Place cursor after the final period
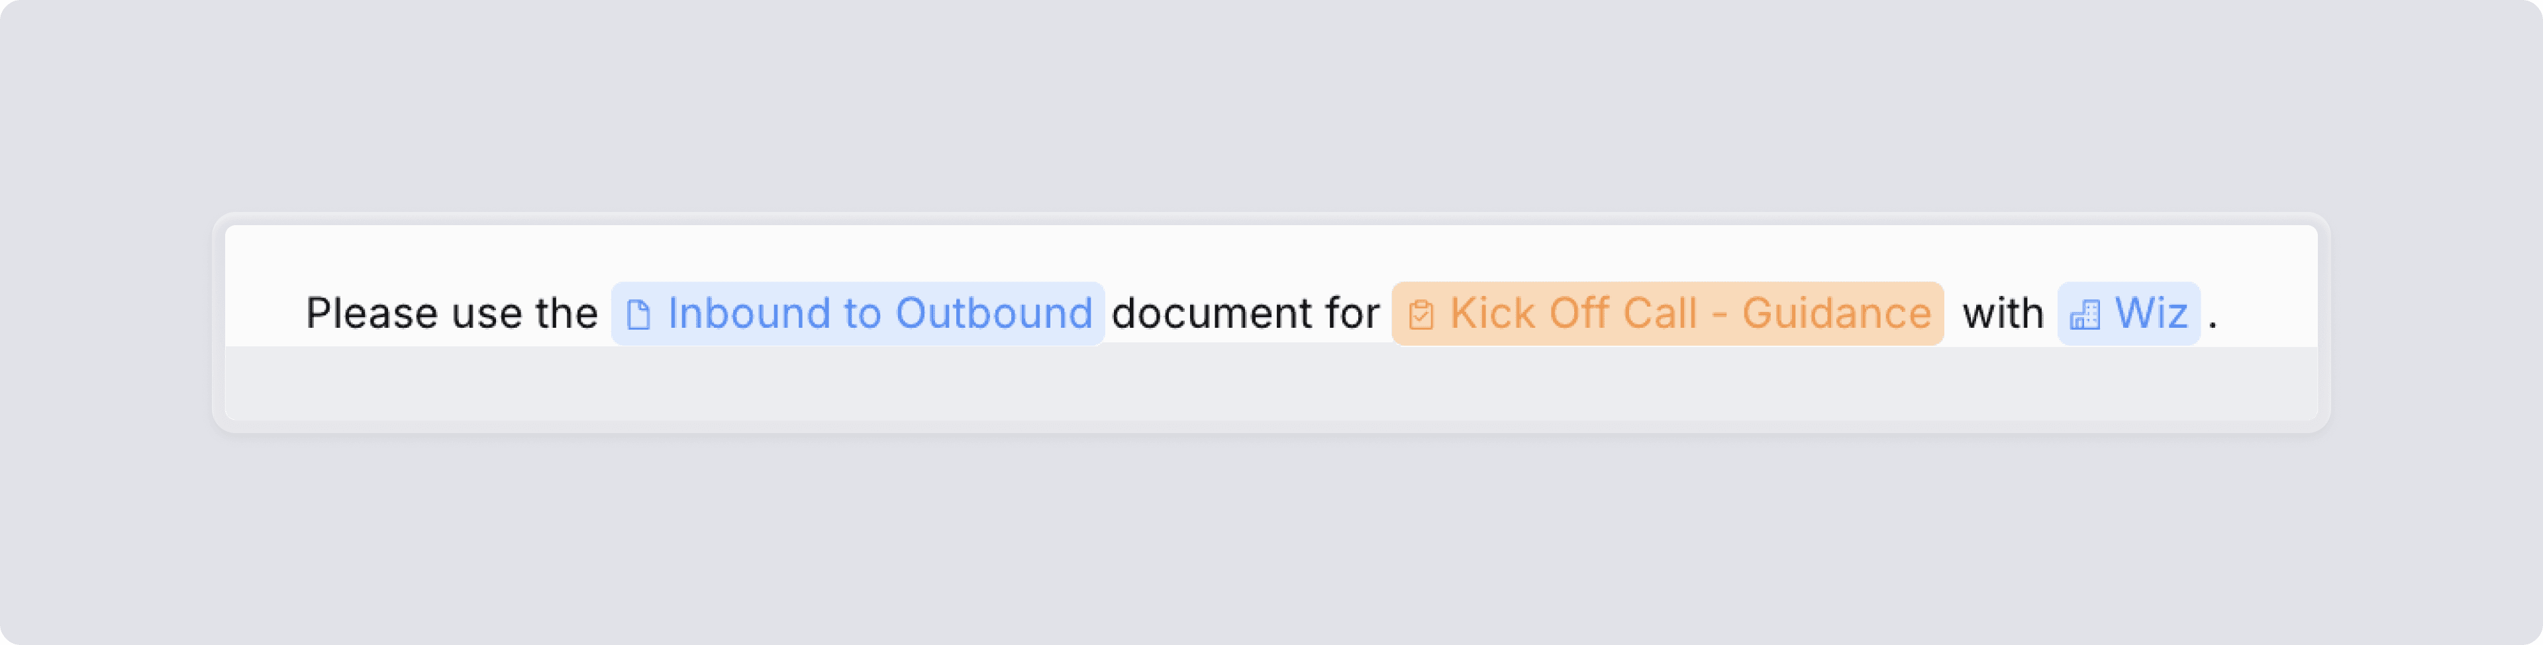The image size is (2543, 645). [x=2221, y=313]
